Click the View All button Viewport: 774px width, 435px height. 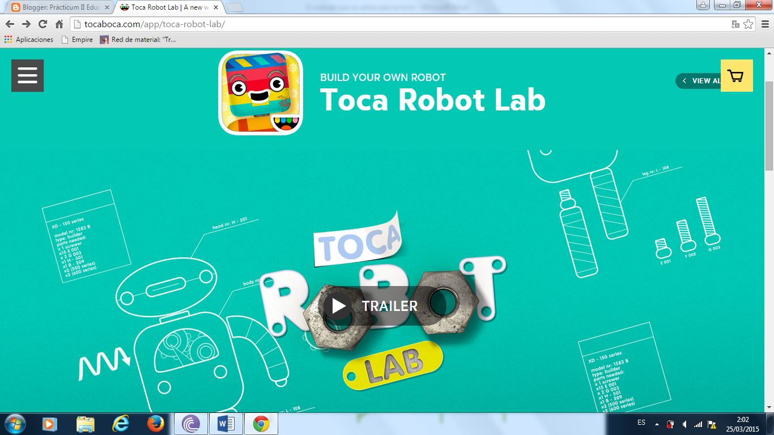click(x=698, y=81)
